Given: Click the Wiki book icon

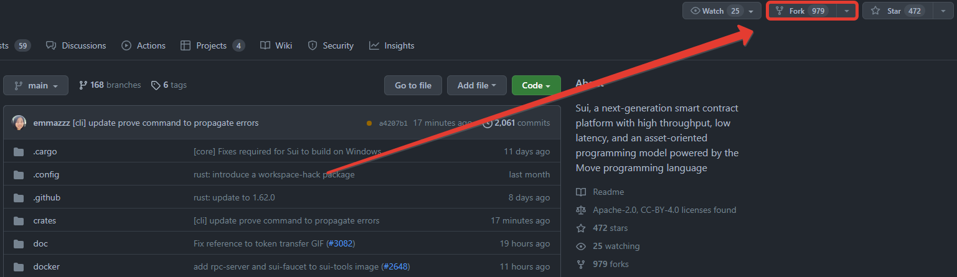Looking at the screenshot, I should point(265,45).
